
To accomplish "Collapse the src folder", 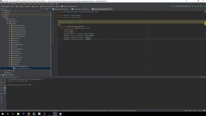I will click(3, 17).
